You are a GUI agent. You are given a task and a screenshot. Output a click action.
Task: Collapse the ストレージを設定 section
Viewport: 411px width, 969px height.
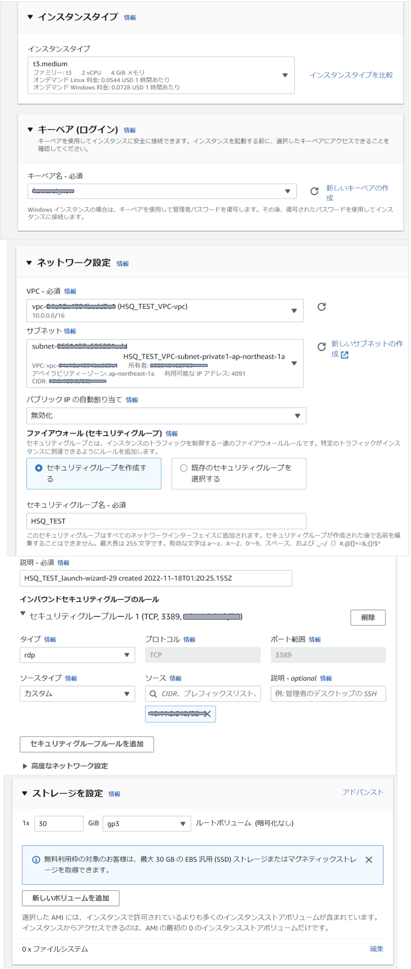click(x=25, y=793)
